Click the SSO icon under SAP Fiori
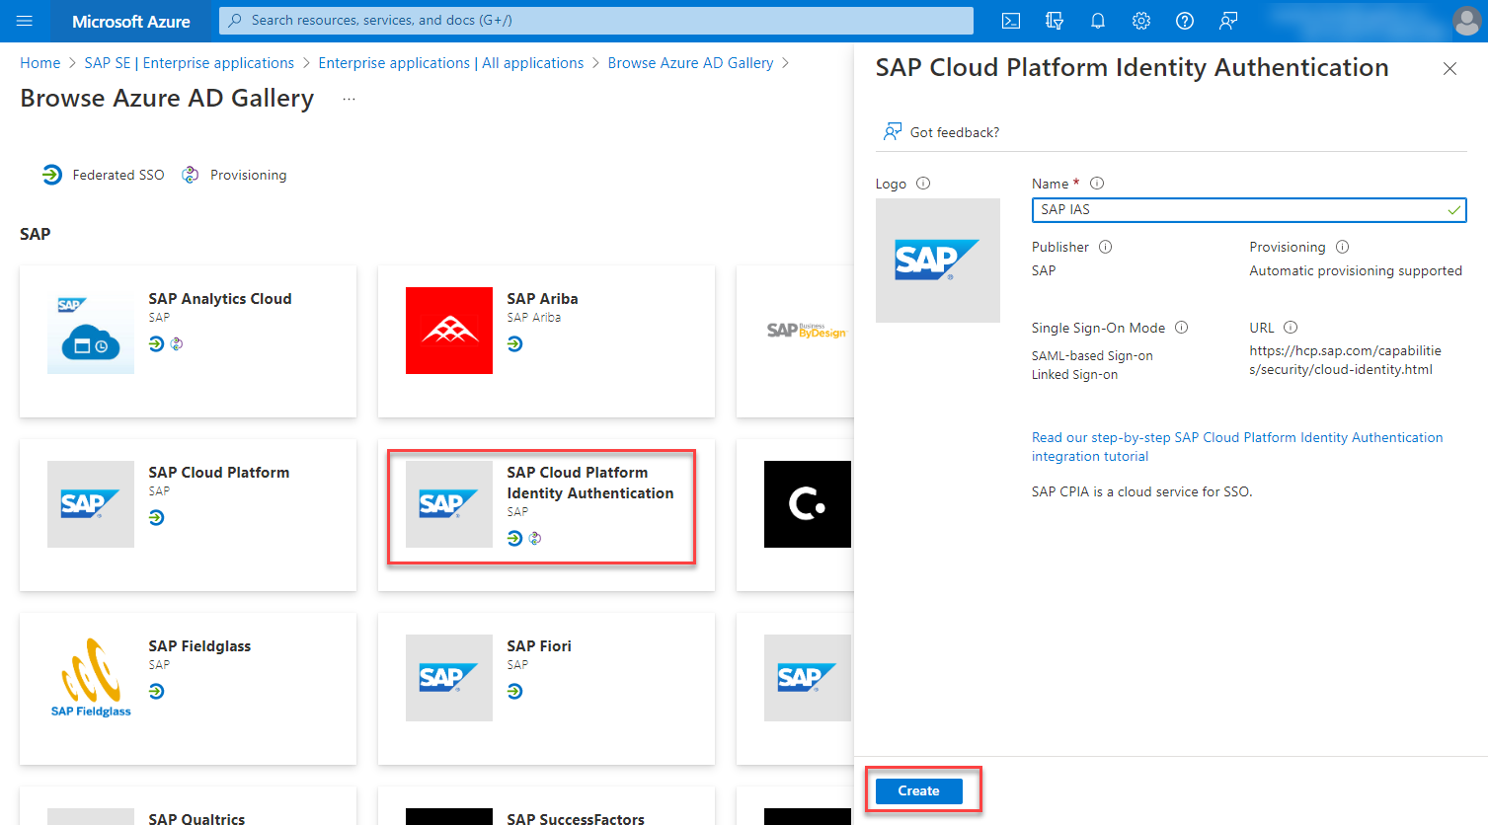 click(x=514, y=692)
